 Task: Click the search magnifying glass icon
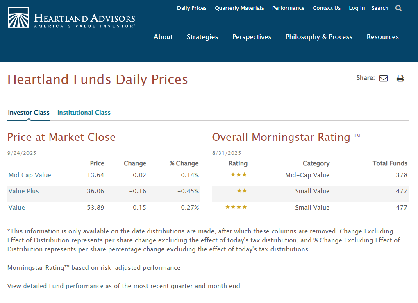coord(398,7)
